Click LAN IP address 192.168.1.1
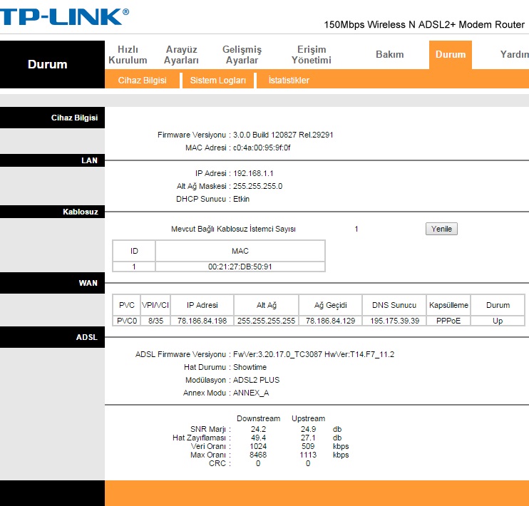This screenshot has width=529, height=506. tap(253, 173)
